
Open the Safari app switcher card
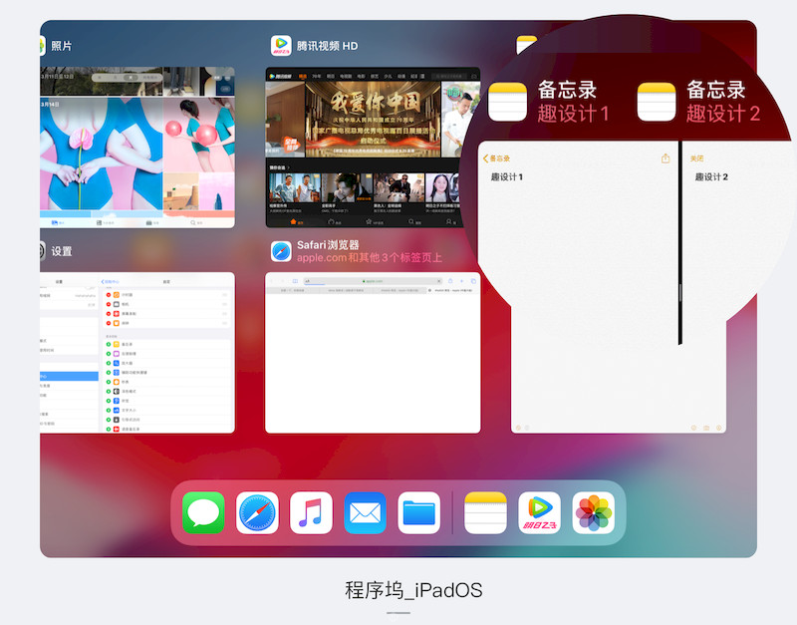373,353
